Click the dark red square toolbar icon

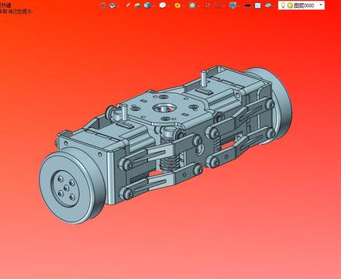218,5
